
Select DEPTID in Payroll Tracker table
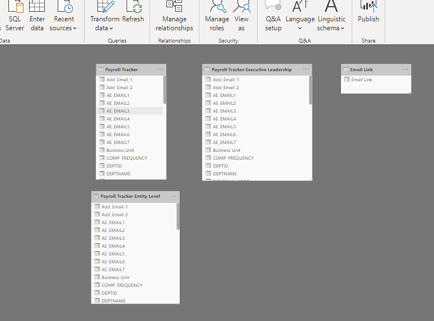[x=129, y=166]
